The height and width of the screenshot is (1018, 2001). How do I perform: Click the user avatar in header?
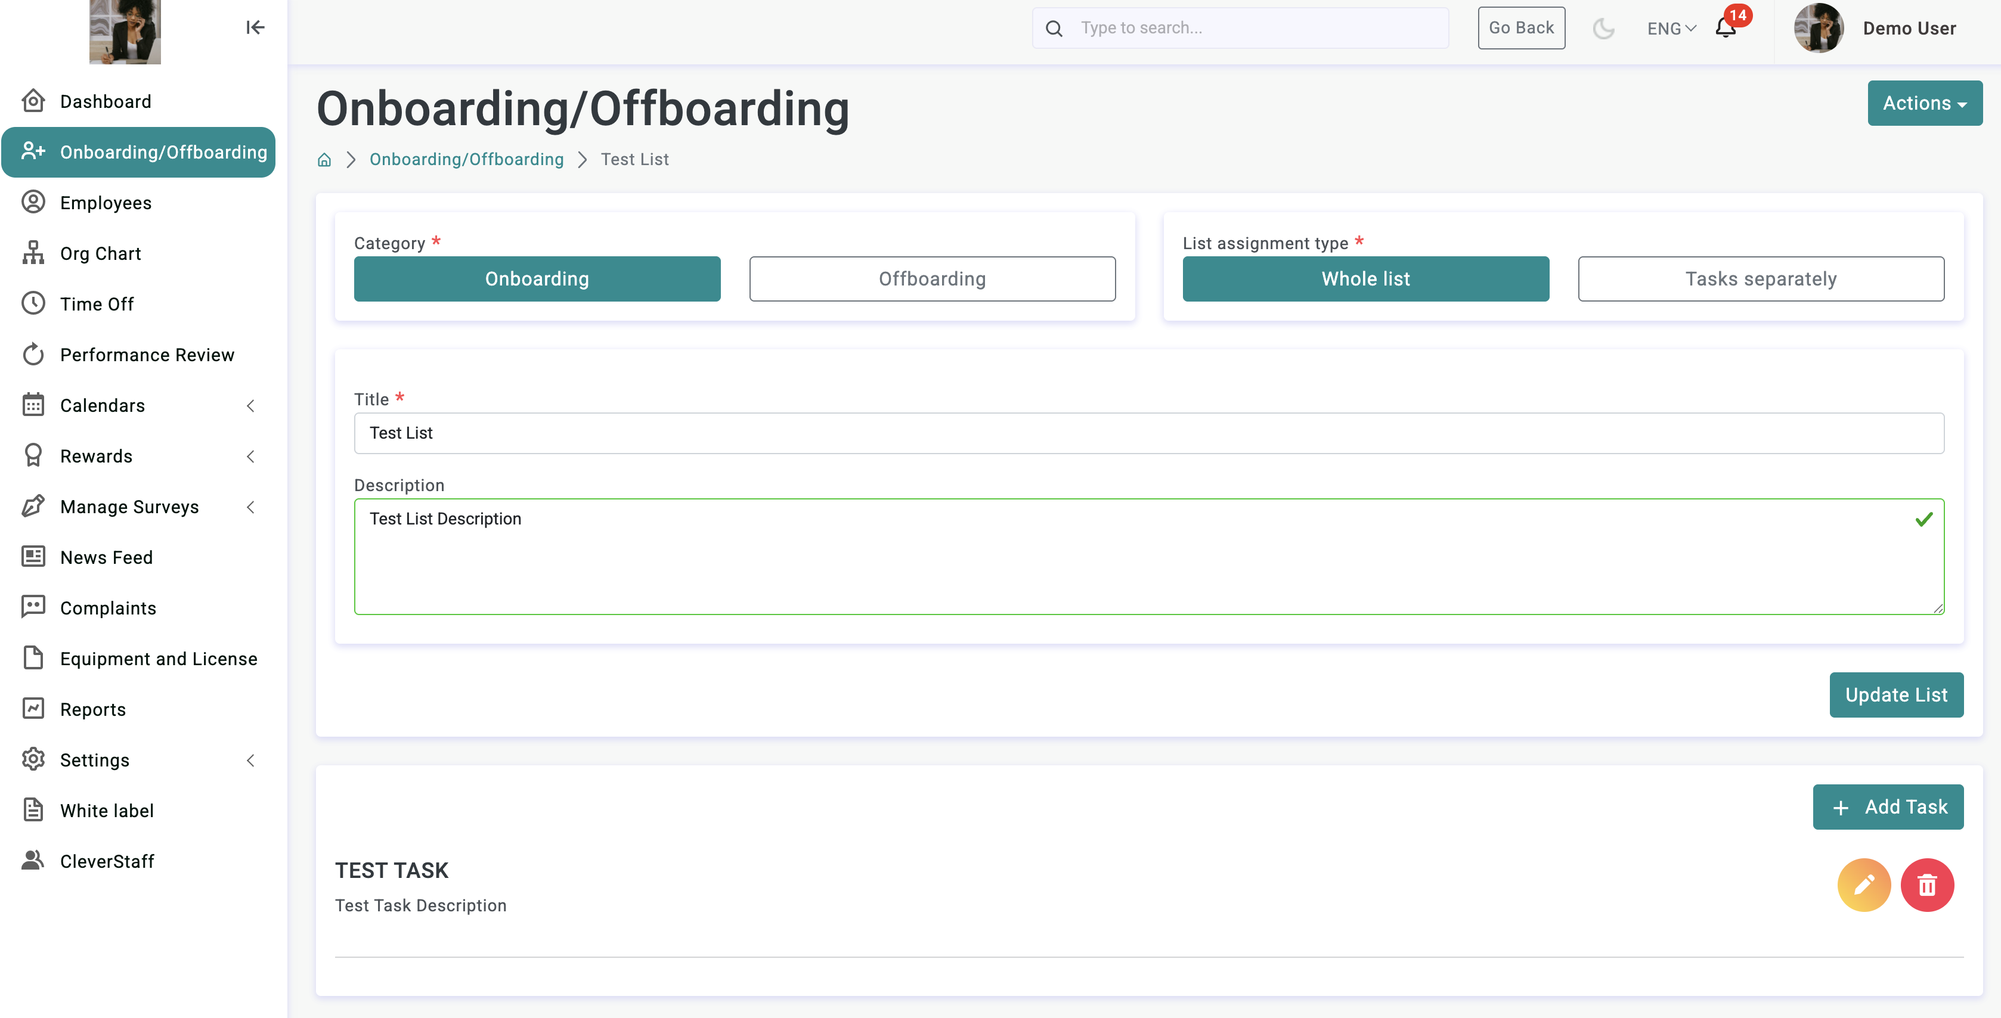[x=1819, y=28]
